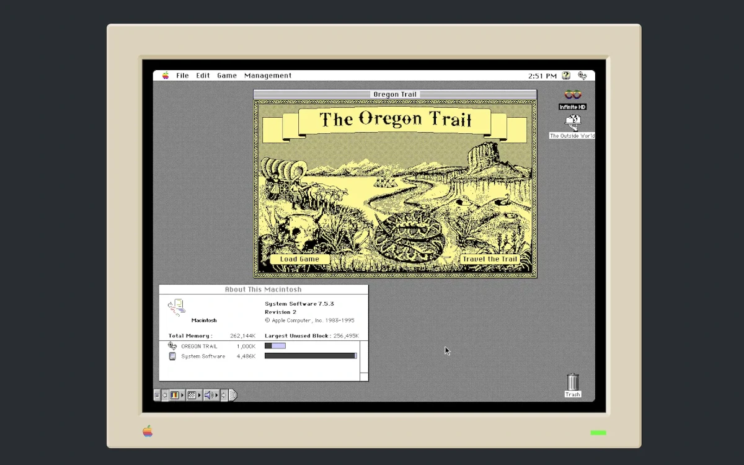Click the application switcher icon in menu bar
744x465 pixels.
(x=582, y=75)
